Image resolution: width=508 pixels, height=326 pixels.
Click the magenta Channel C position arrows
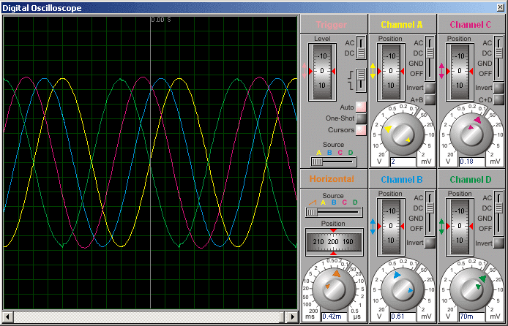pos(441,71)
